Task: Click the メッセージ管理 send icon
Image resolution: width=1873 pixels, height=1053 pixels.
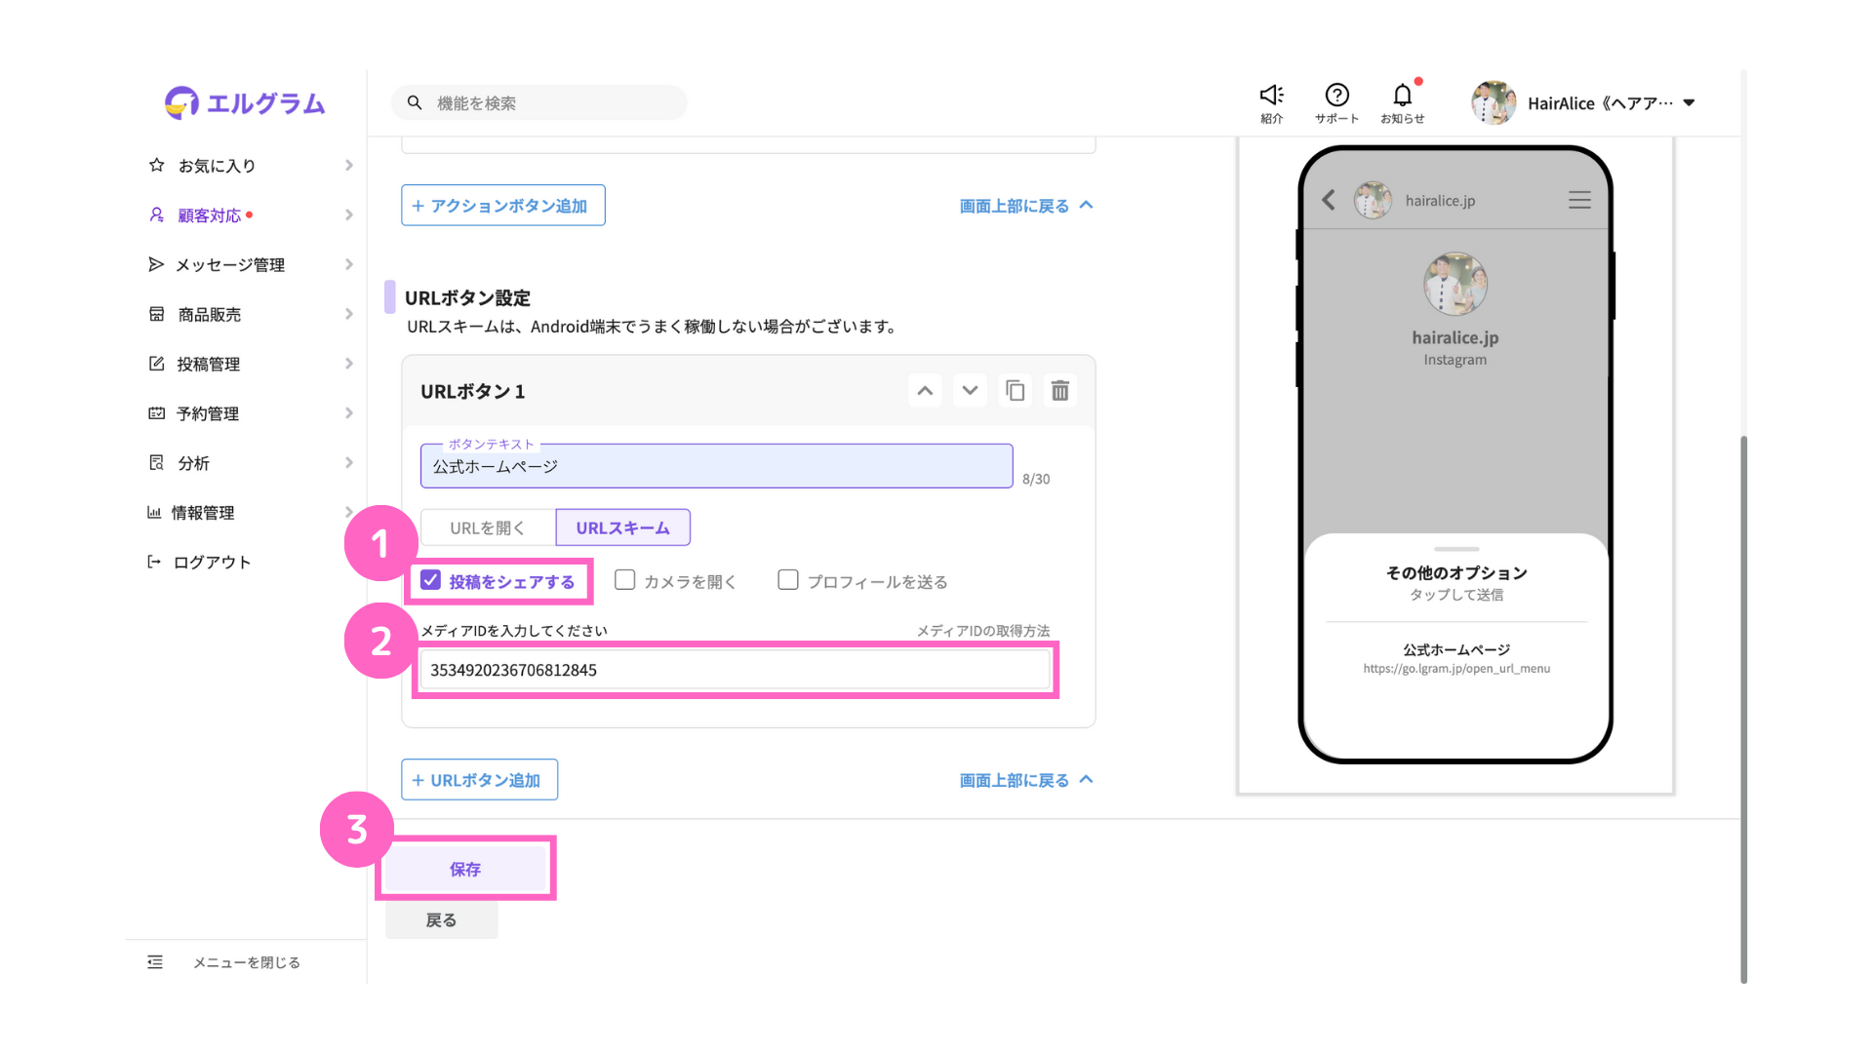Action: point(156,264)
